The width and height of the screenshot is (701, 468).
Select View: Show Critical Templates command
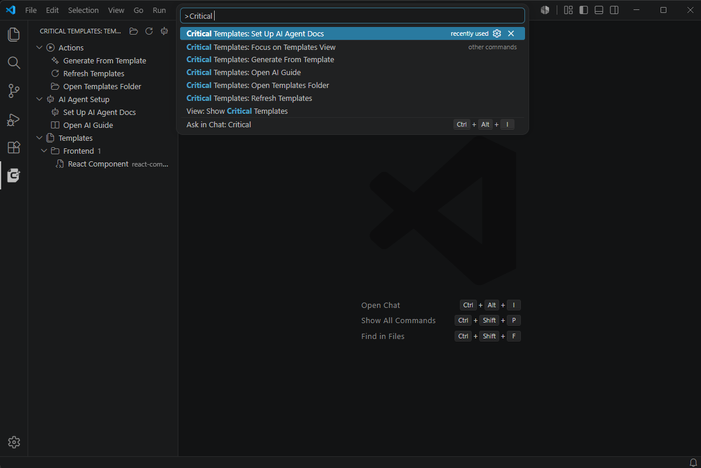tap(353, 111)
